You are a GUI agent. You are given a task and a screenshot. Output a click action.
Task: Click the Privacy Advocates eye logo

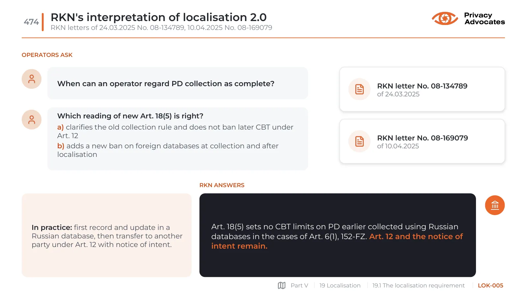pos(445,18)
